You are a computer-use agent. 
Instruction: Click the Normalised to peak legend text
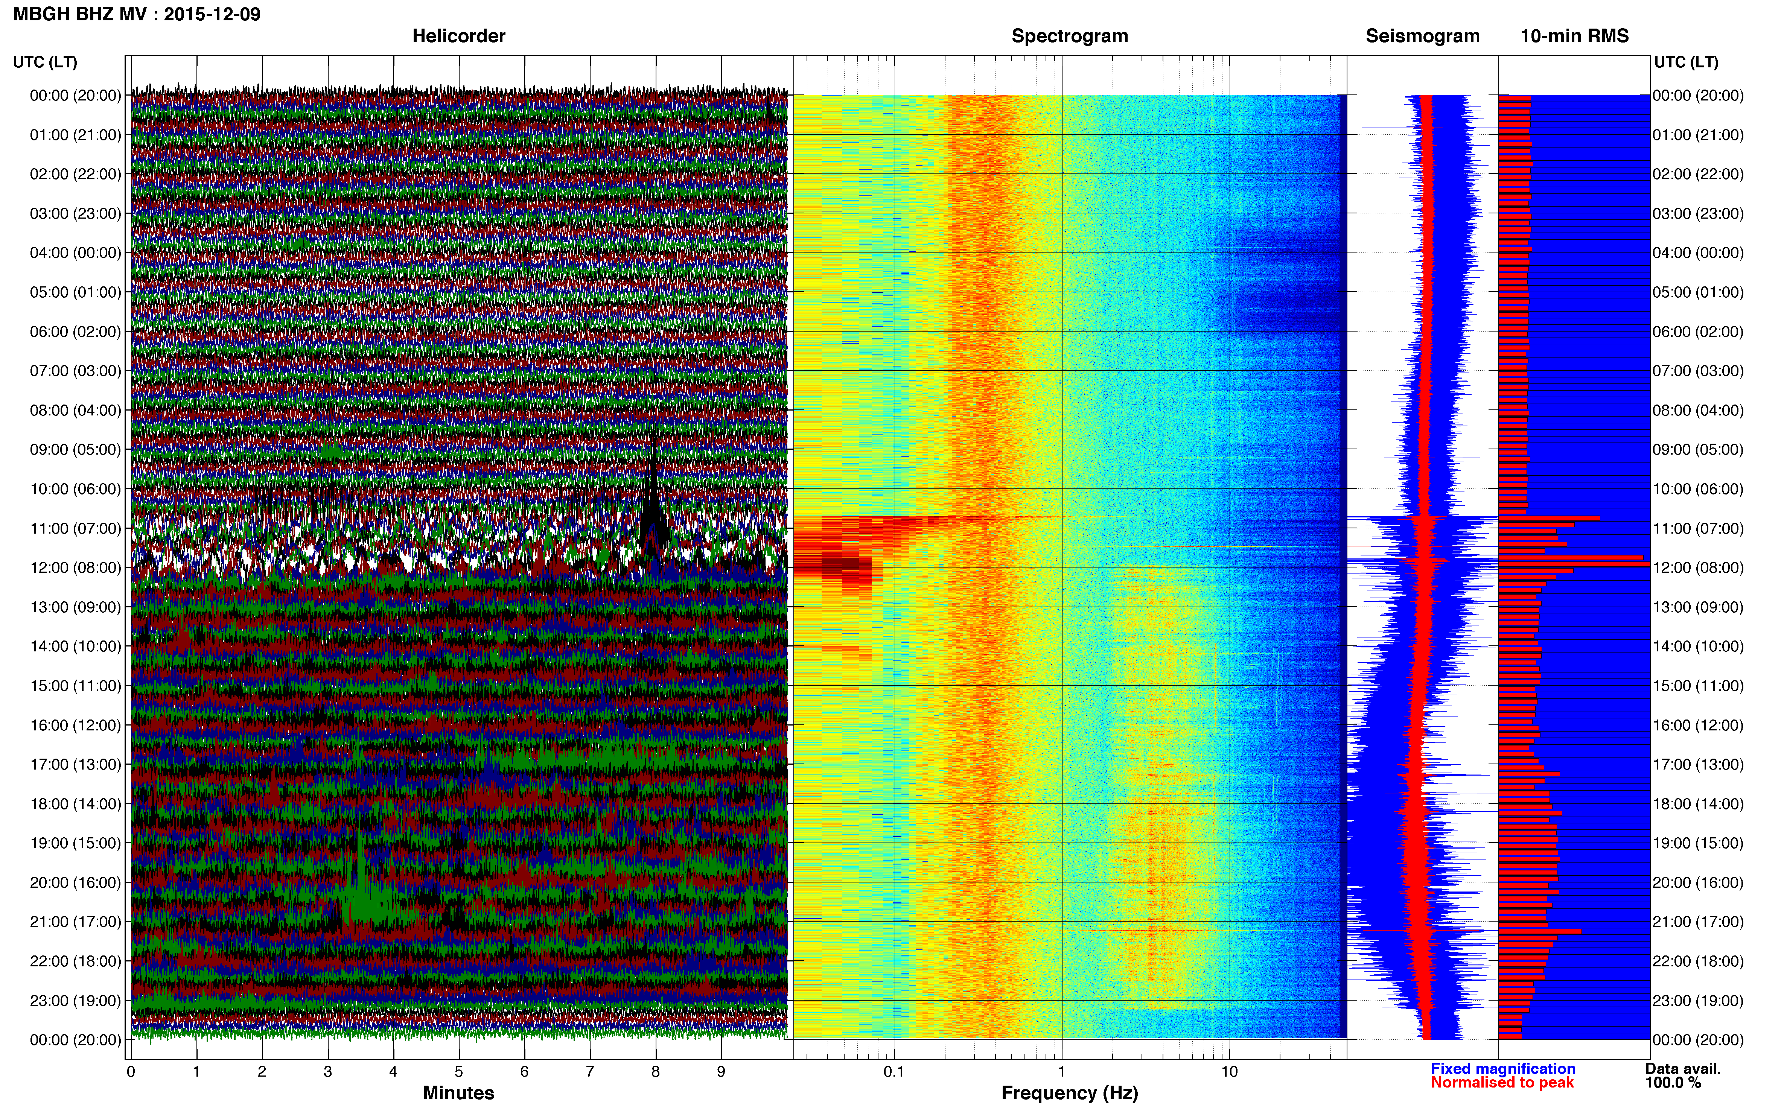[x=1502, y=1083]
